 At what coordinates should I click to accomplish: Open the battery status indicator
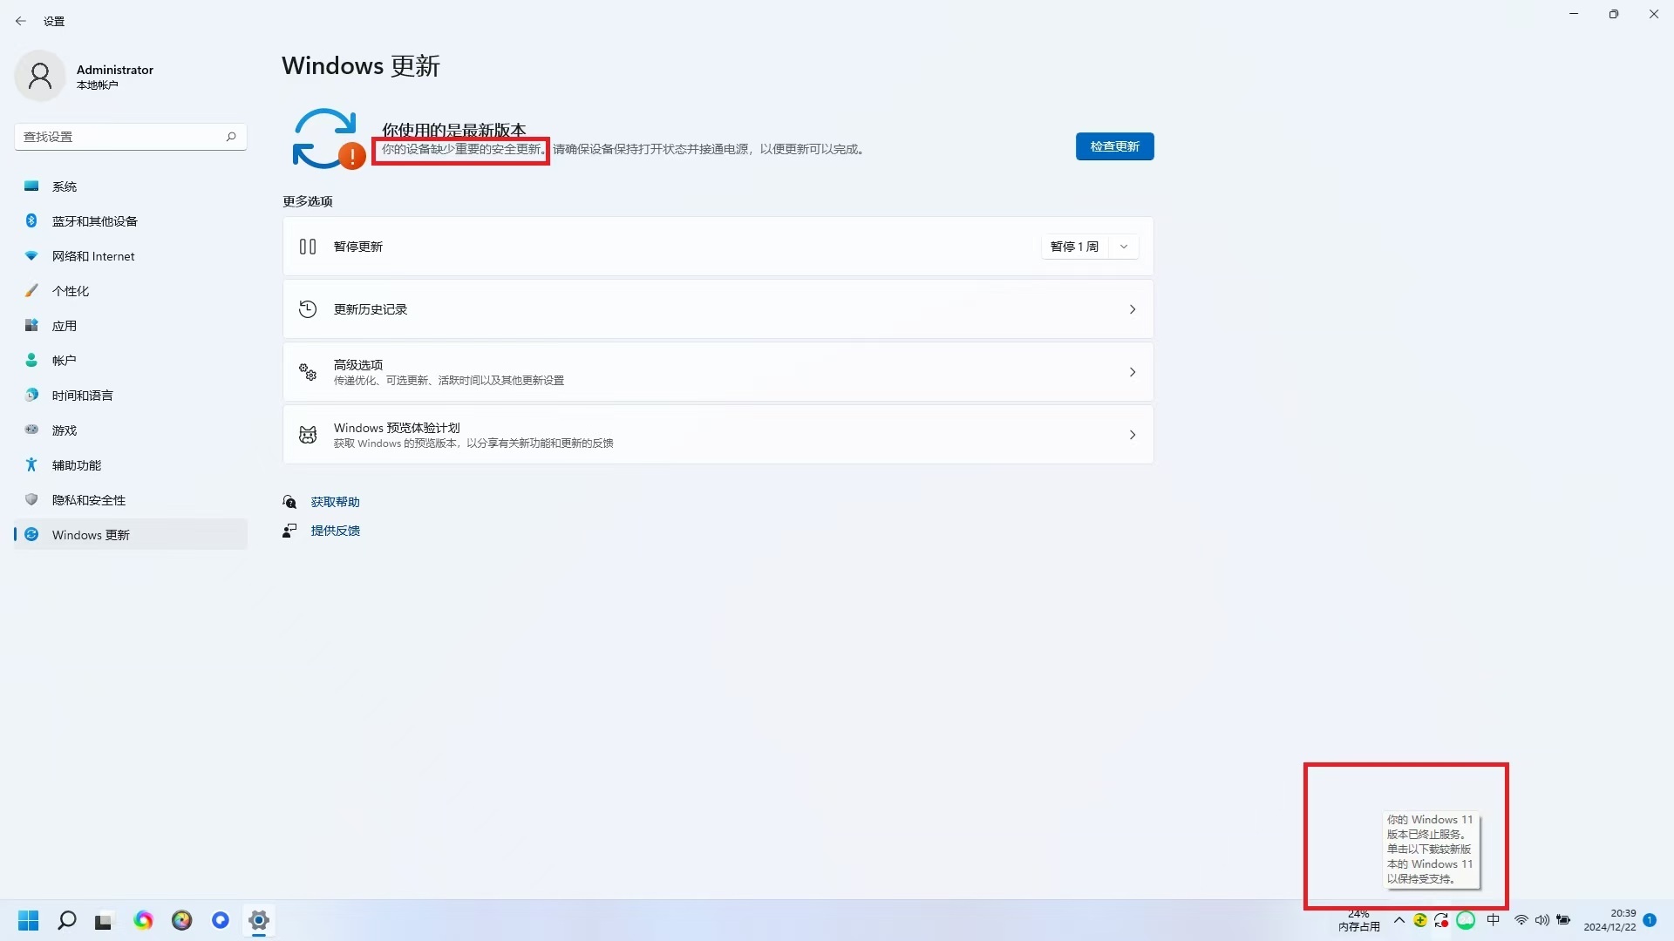1563,919
